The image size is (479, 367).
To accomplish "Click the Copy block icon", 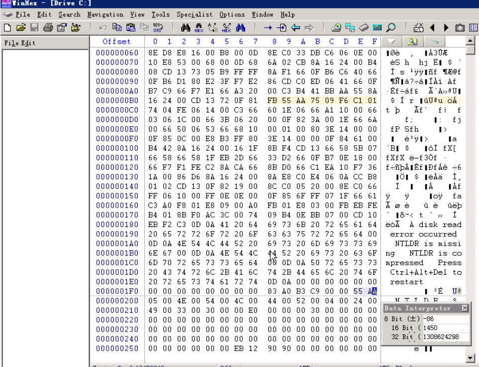I will point(117,28).
